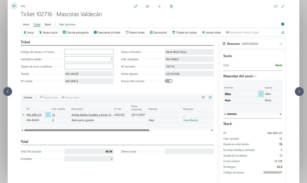Toggle Precios IVA incluido switch

(x=169, y=81)
